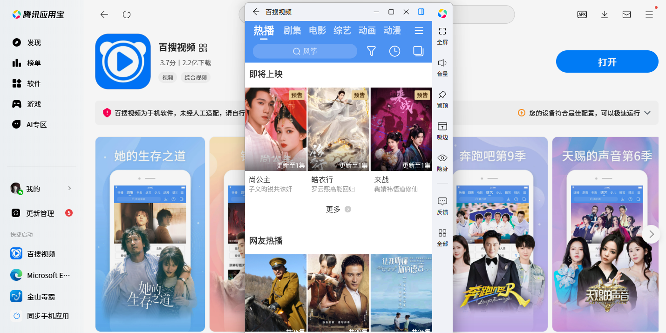Image resolution: width=666 pixels, height=333 pixels.
Task: Toggle the side panel icon in 百搜视频 title bar
Action: click(x=421, y=12)
